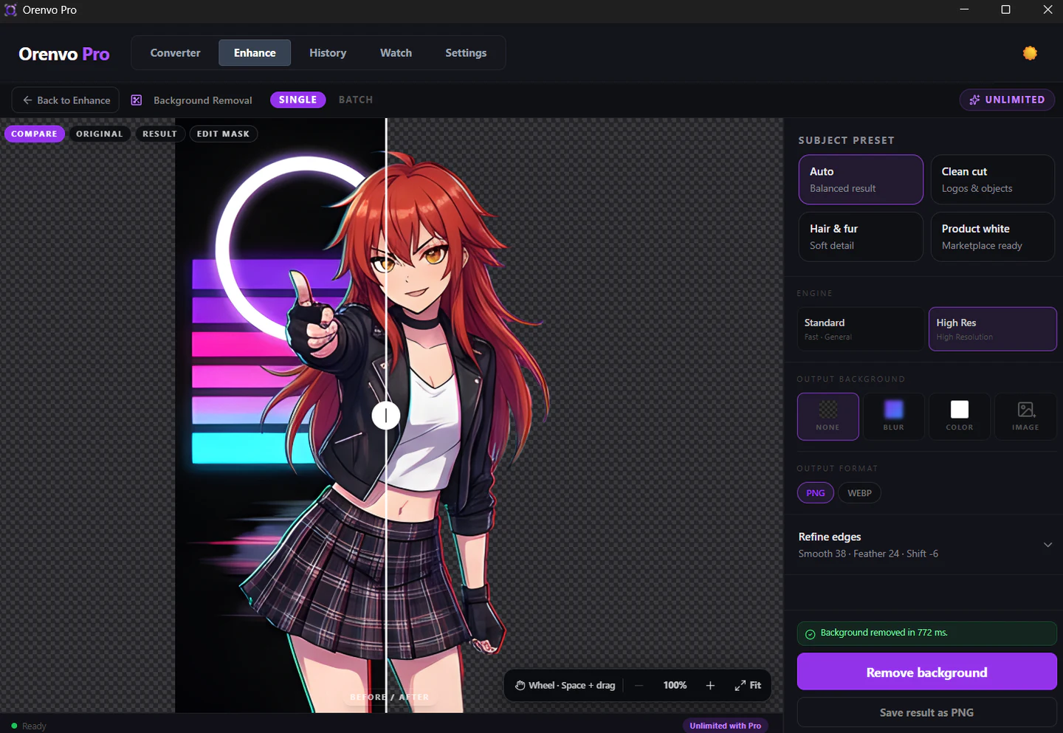Click Back to Enhance button

[x=66, y=100]
